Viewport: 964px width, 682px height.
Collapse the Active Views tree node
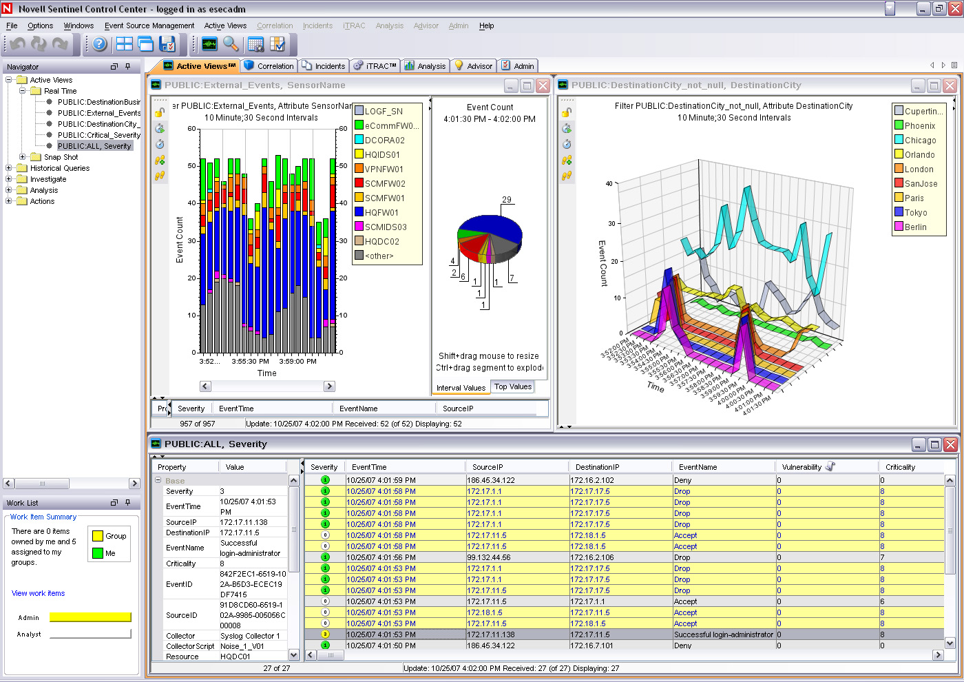click(8, 80)
